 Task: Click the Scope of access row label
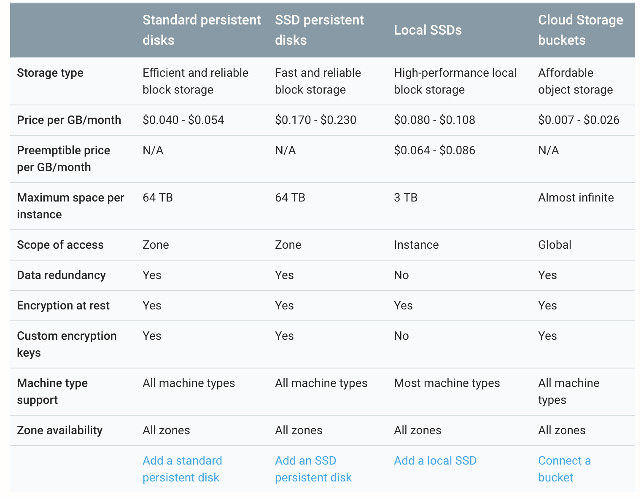click(60, 245)
